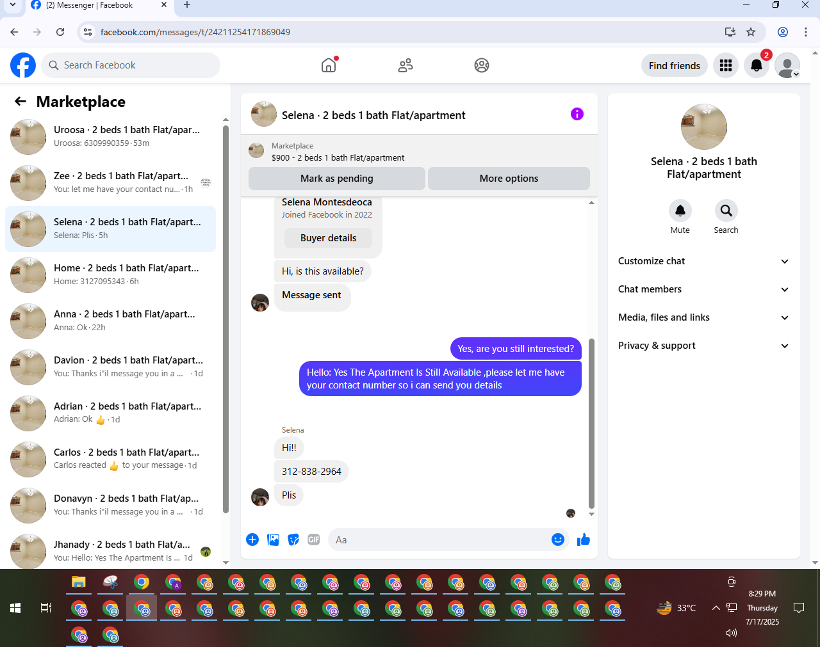Click Mark as pending button

337,179
